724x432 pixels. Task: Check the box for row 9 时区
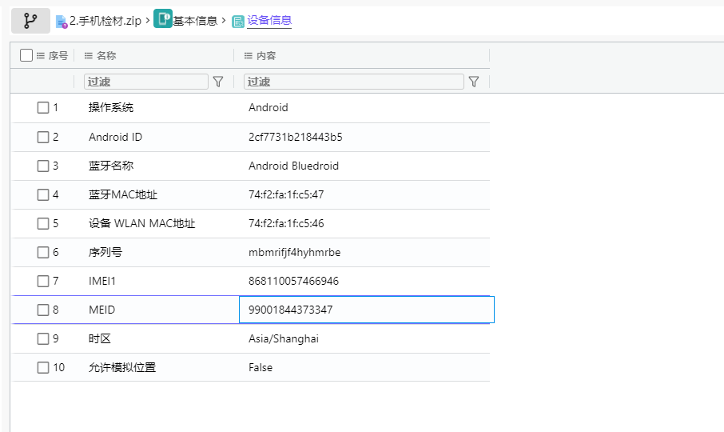tap(43, 338)
